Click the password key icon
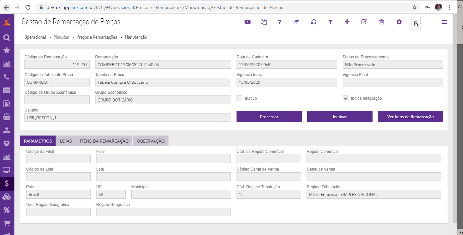Screen dimensions: 463x235 [427, 7]
